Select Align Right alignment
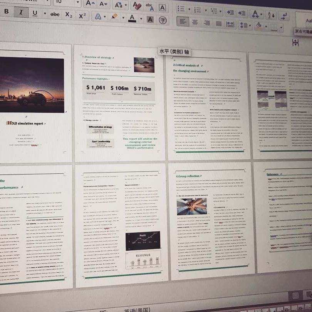 pyautogui.click(x=207, y=23)
